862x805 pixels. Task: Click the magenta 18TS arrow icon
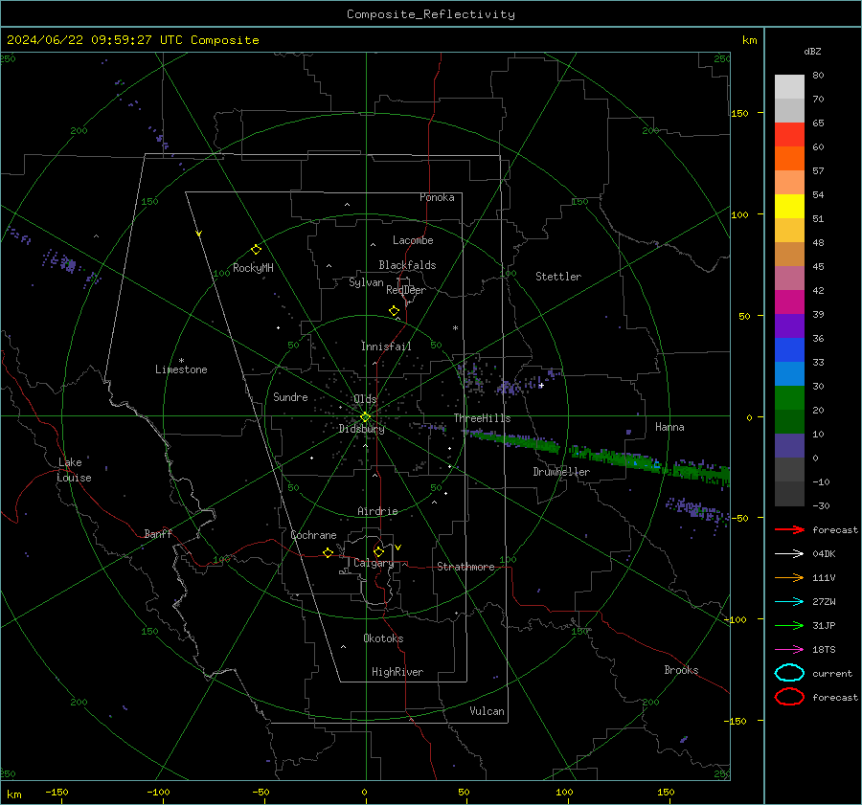[789, 650]
